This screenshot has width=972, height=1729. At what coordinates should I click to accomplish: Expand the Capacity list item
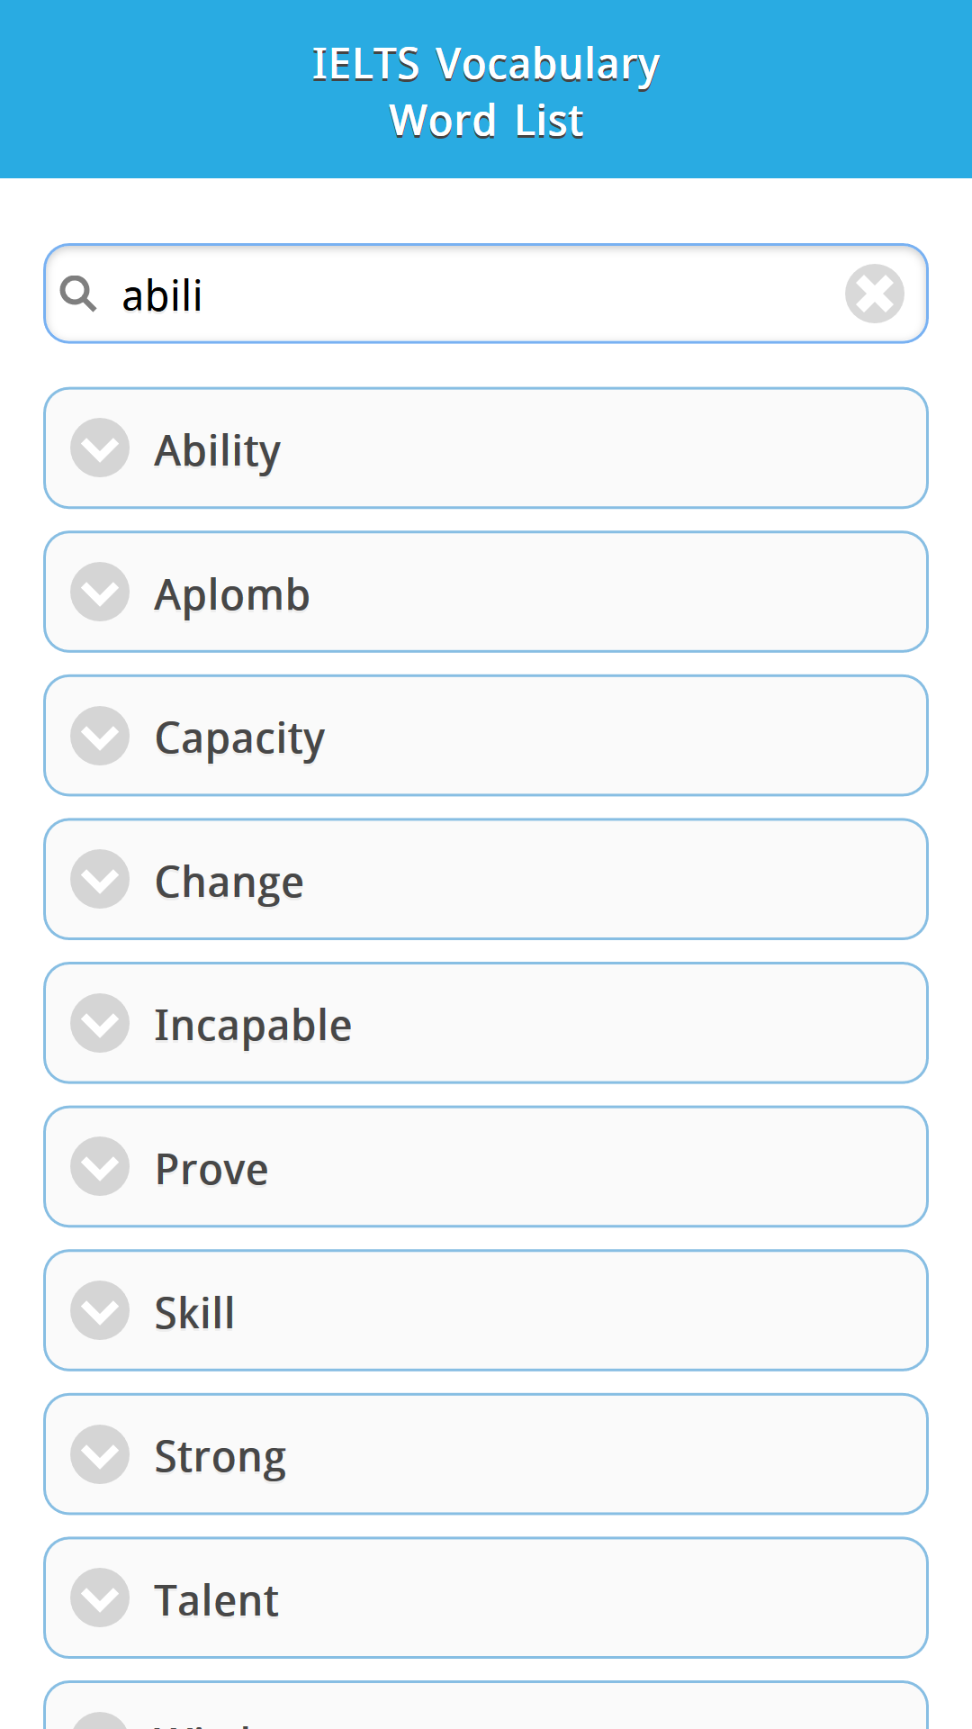point(486,736)
